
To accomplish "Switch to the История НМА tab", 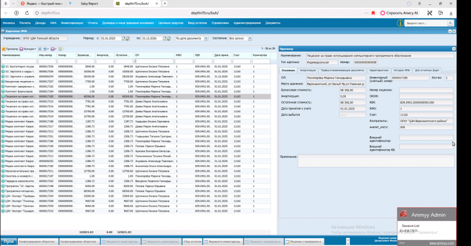I will point(402,71).
